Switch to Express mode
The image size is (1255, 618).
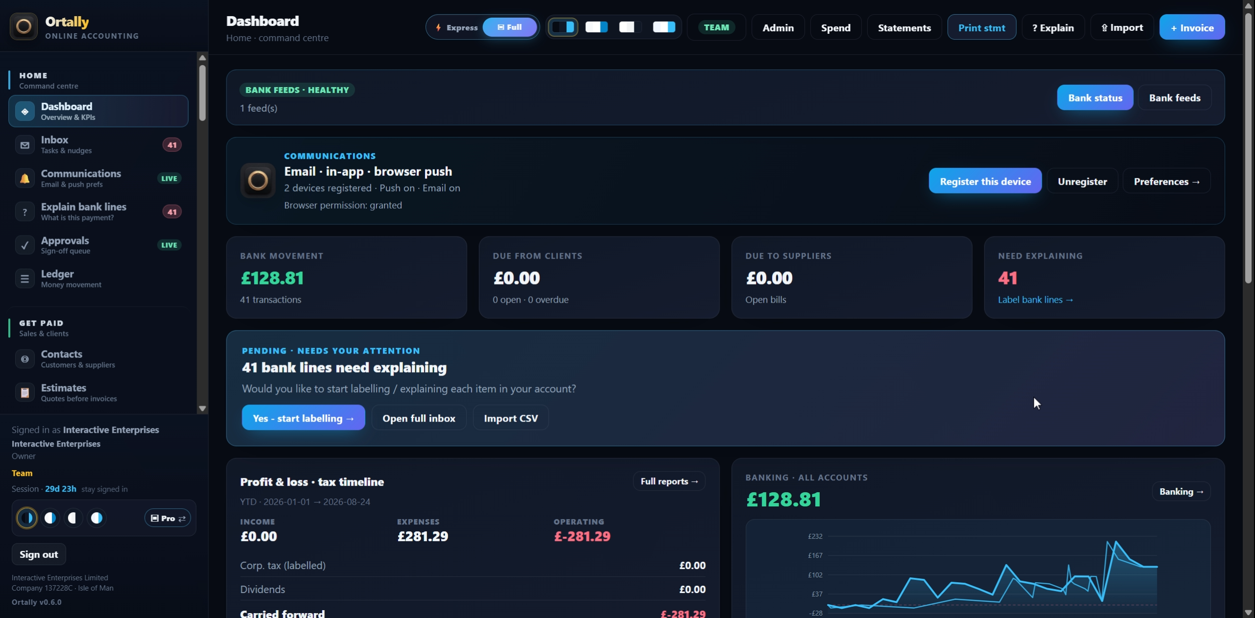point(457,27)
